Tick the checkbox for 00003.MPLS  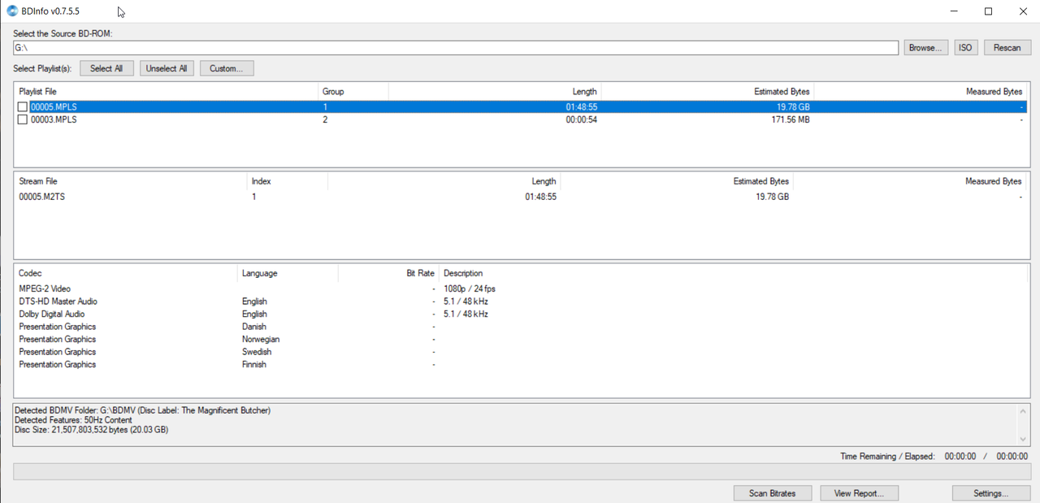(23, 119)
